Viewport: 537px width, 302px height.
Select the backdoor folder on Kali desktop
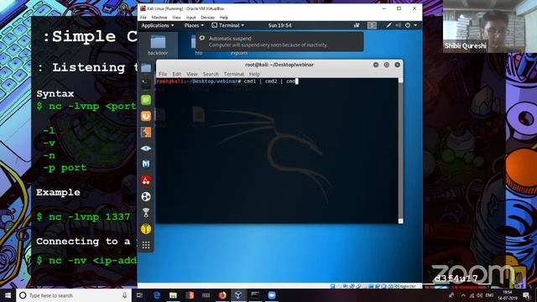point(158,45)
